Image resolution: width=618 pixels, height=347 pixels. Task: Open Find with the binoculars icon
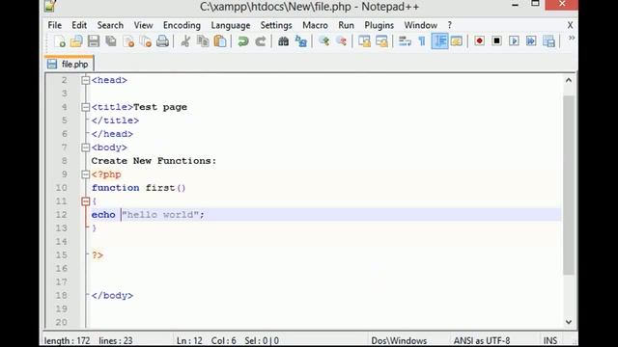pos(283,41)
